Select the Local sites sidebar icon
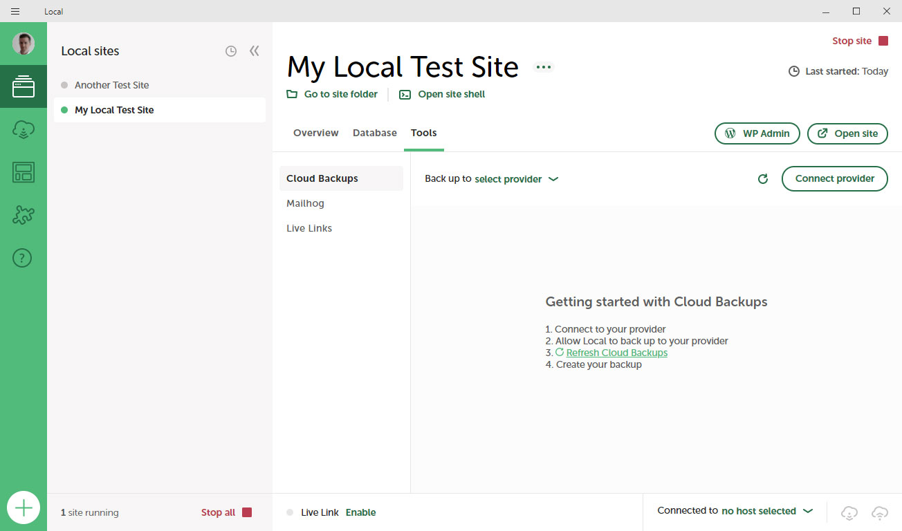Screen dimensions: 902x531 (x=24, y=86)
